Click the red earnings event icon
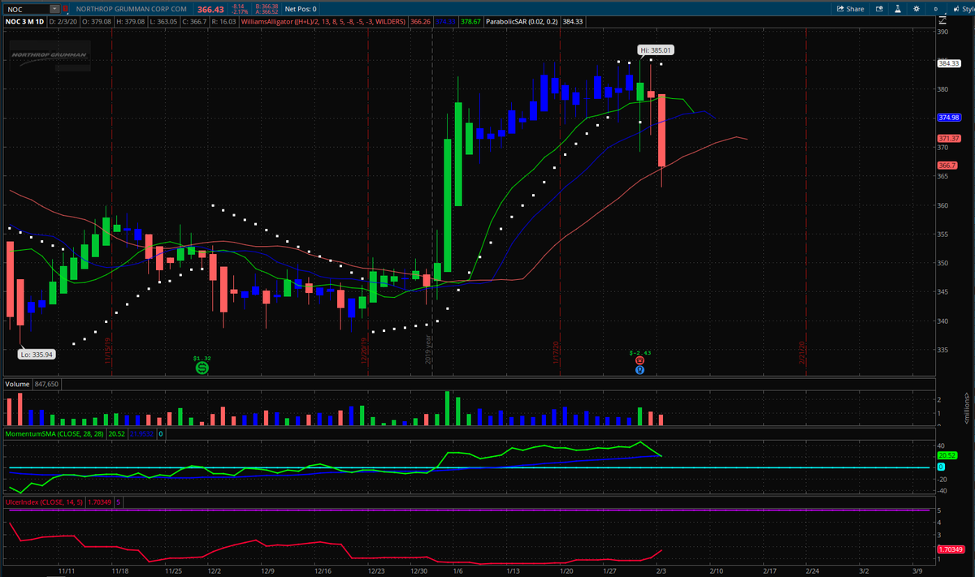The height and width of the screenshot is (577, 975). [639, 360]
